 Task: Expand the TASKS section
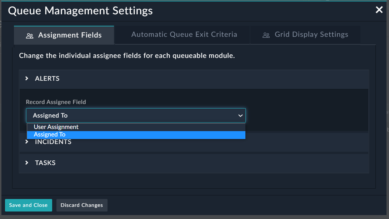pos(45,163)
